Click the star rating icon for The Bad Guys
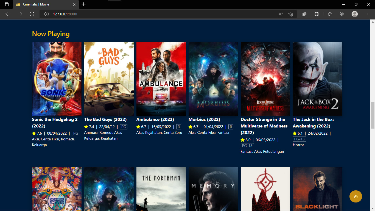 point(86,127)
